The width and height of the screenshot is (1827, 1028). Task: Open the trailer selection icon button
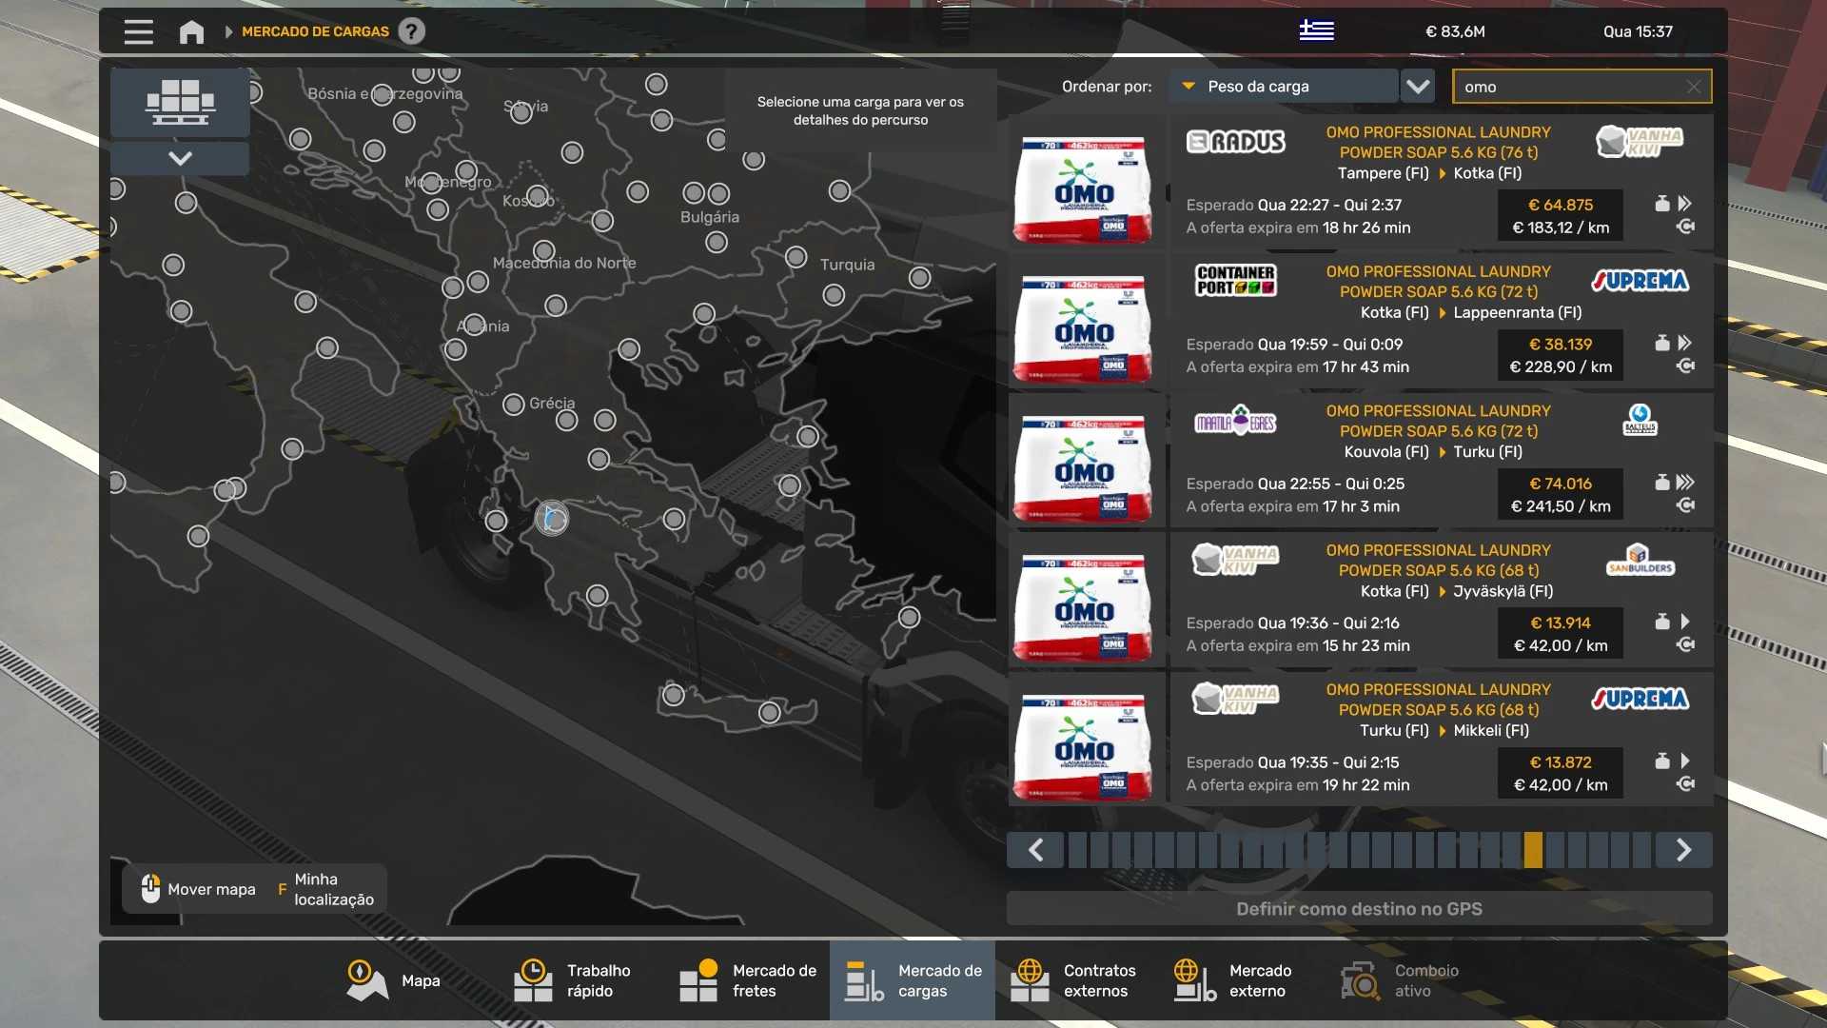click(x=180, y=102)
